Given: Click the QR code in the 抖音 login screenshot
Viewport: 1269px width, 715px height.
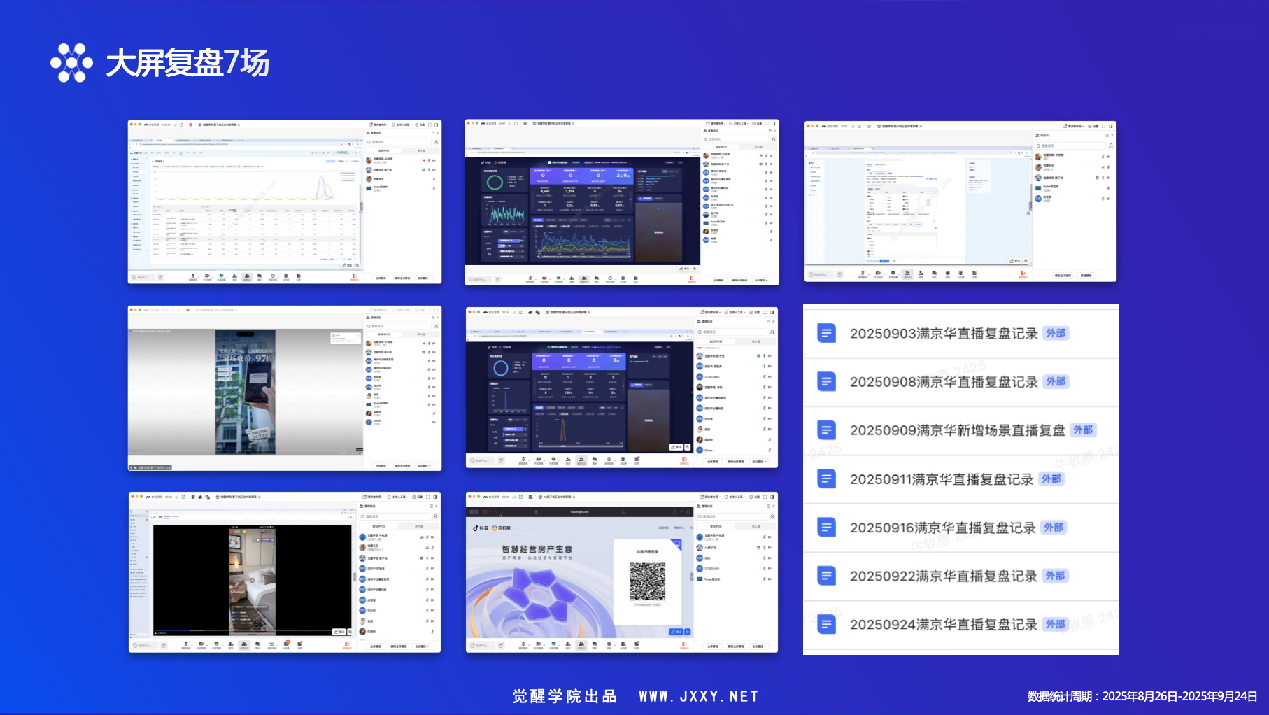Looking at the screenshot, I should [646, 581].
